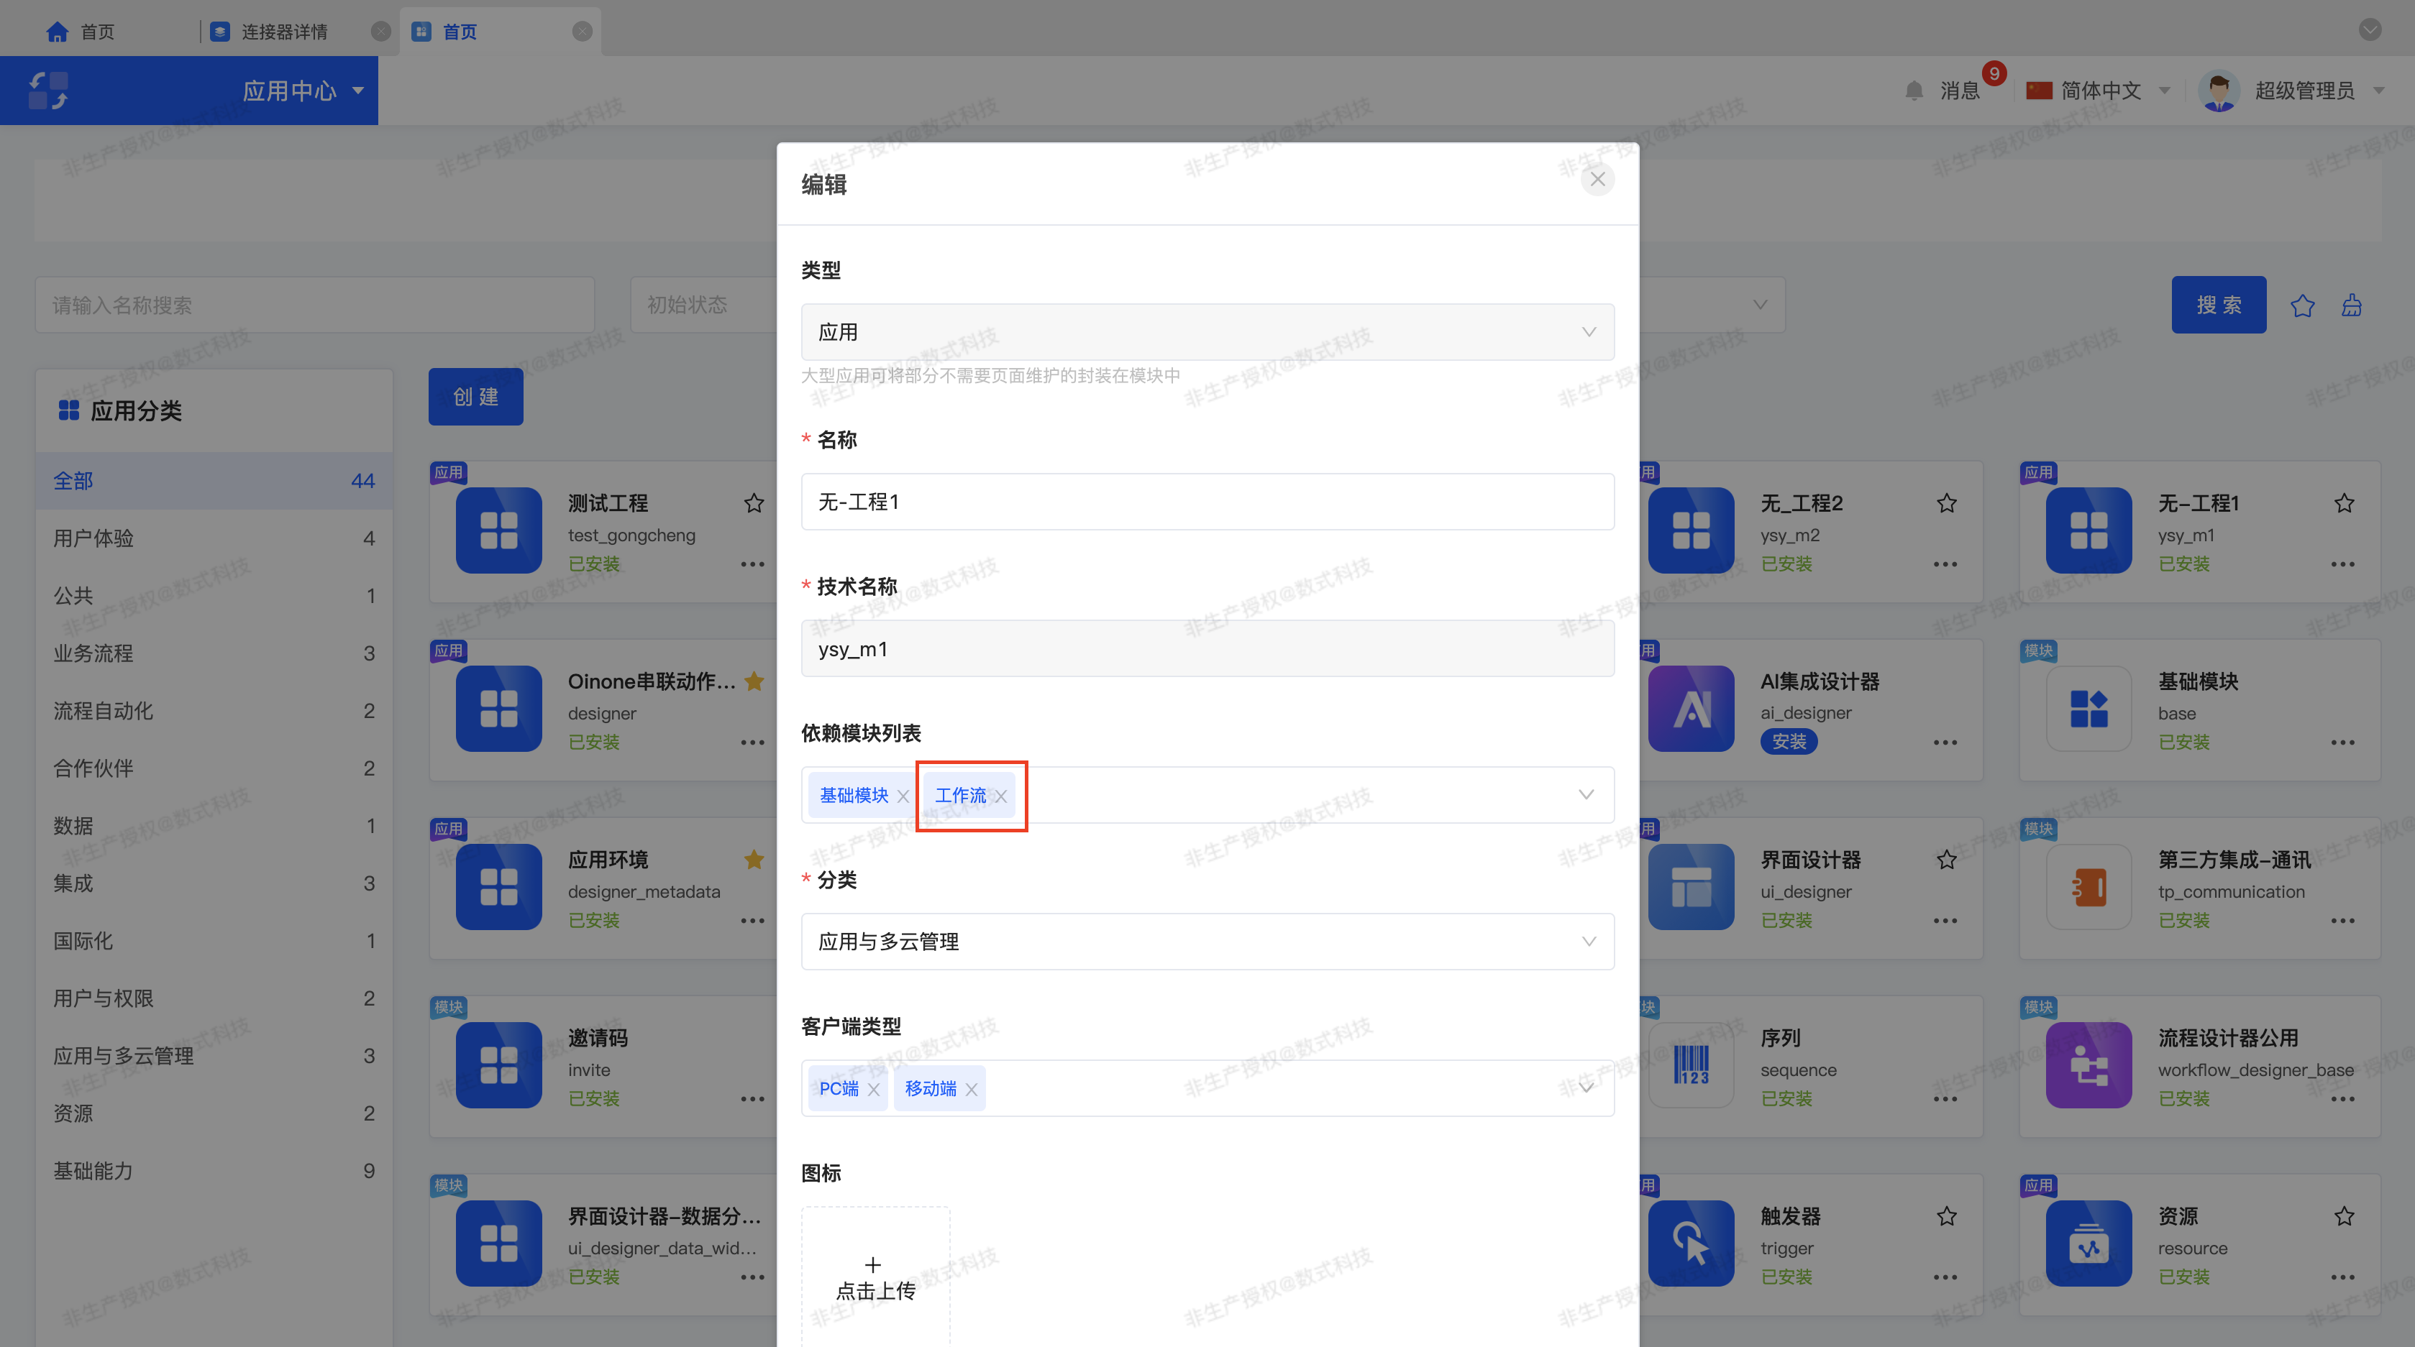Close the 连接器详情 tab

pos(380,32)
